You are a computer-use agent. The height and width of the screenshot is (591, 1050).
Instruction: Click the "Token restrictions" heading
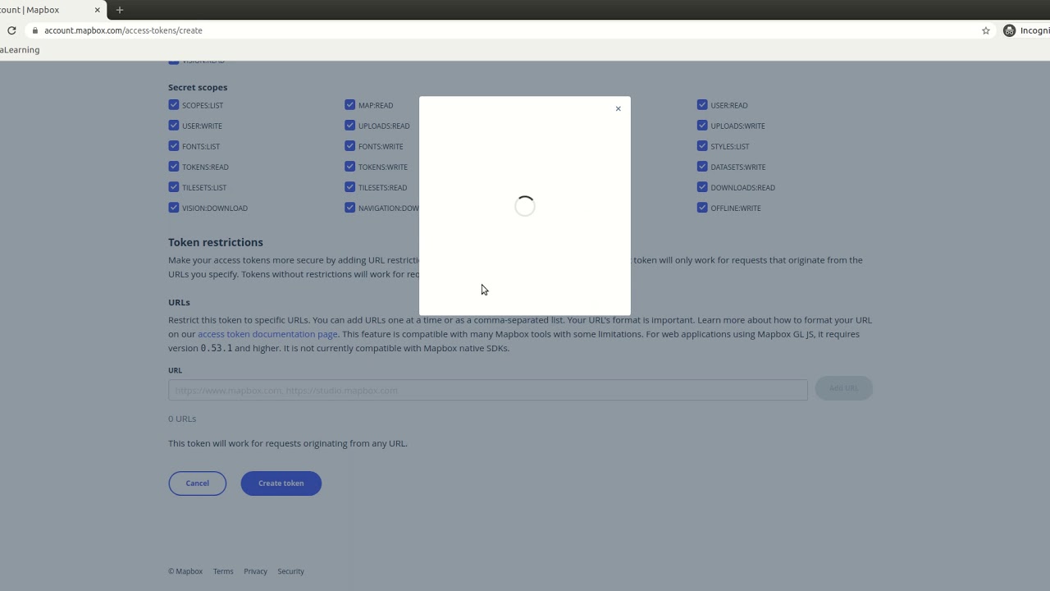[x=216, y=242]
